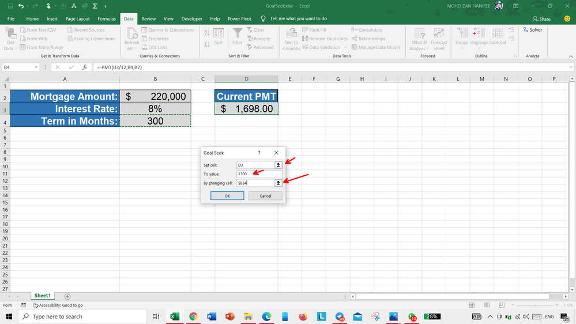Click the Windows taskbar search box
This screenshot has width=576, height=324.
tap(82, 317)
